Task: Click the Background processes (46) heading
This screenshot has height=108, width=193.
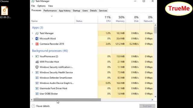Action: 50,51
